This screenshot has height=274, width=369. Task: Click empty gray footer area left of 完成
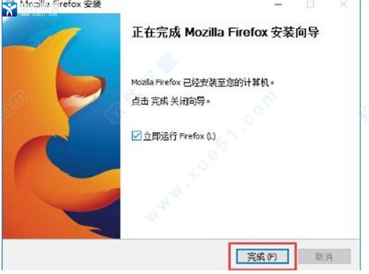(x=116, y=256)
